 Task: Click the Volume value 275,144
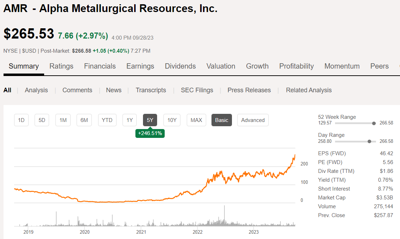pyautogui.click(x=383, y=206)
